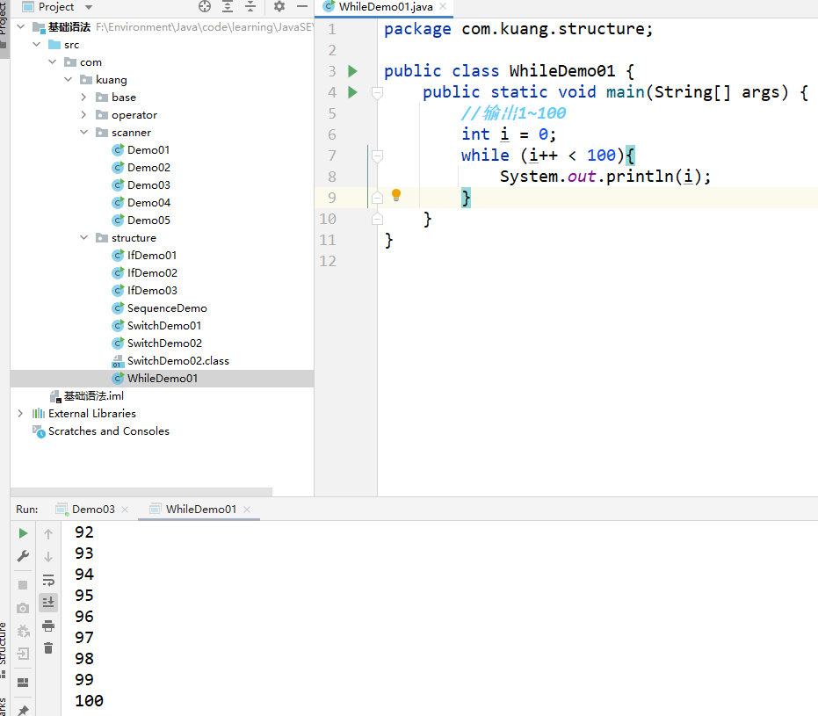The image size is (818, 716).
Task: Click the locate file target icon
Action: point(205,6)
